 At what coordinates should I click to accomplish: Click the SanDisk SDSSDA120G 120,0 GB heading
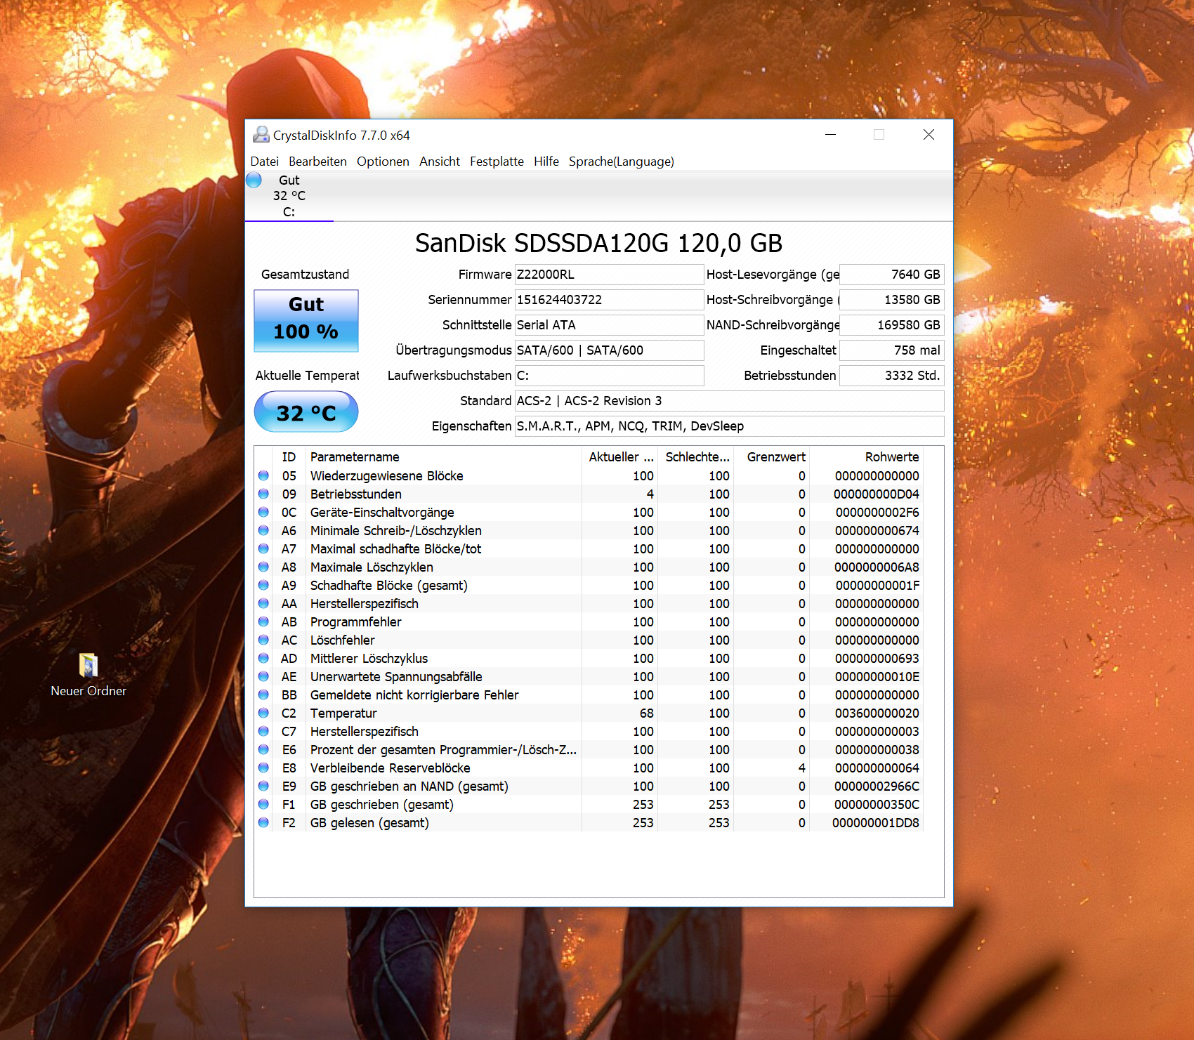coord(598,243)
